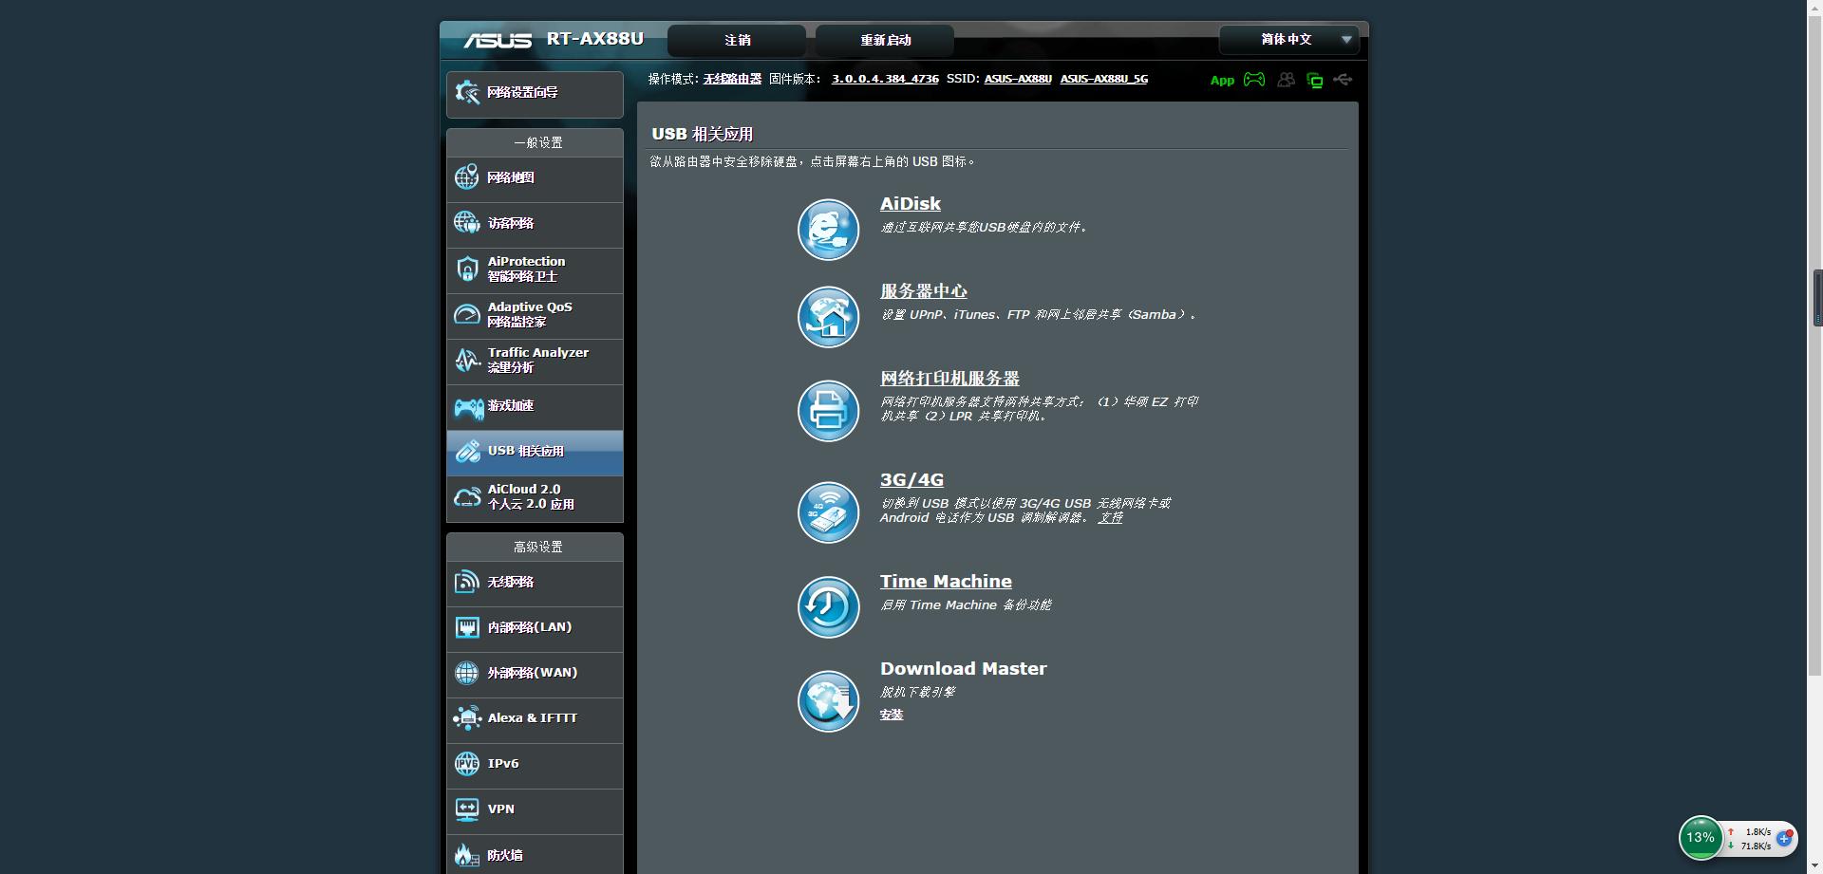
Task: Open the 3G/4G title link
Action: click(911, 480)
